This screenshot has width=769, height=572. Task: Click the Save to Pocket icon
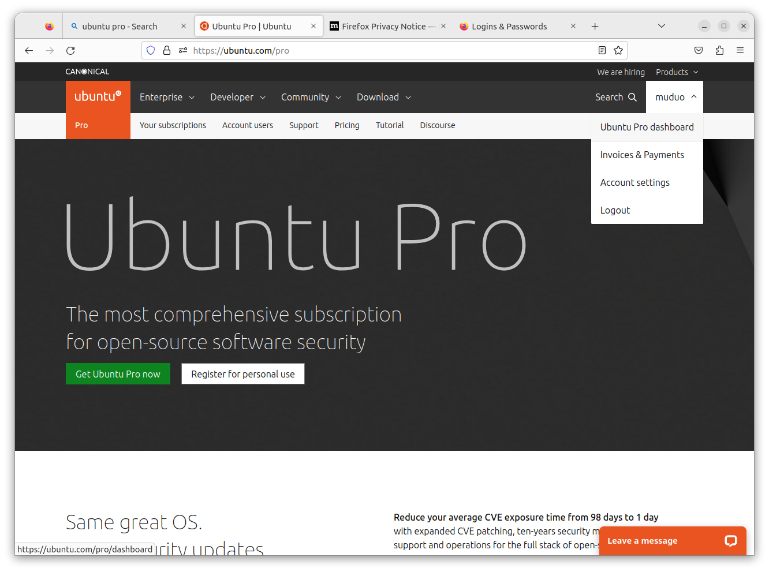[x=699, y=50]
